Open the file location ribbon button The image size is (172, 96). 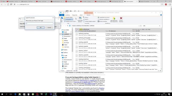click(x=114, y=19)
